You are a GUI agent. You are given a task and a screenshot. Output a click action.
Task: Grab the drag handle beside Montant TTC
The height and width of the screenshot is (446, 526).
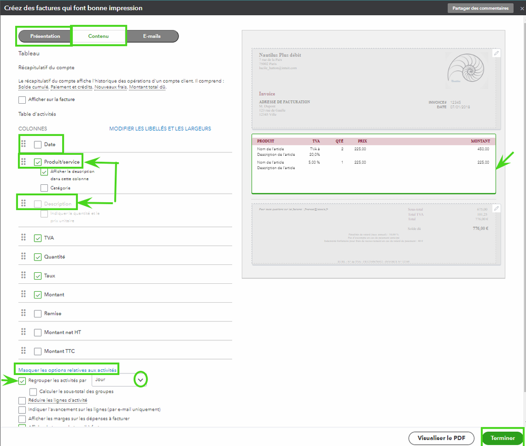click(x=24, y=351)
